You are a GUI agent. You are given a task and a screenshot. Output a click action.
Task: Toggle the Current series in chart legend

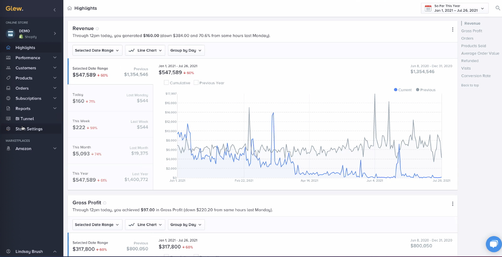403,90
